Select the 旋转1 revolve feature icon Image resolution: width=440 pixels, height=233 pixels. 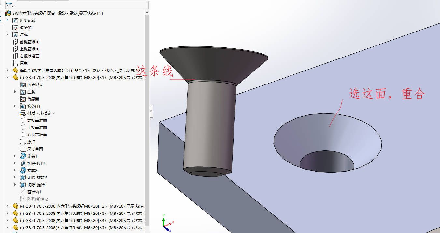coord(23,156)
